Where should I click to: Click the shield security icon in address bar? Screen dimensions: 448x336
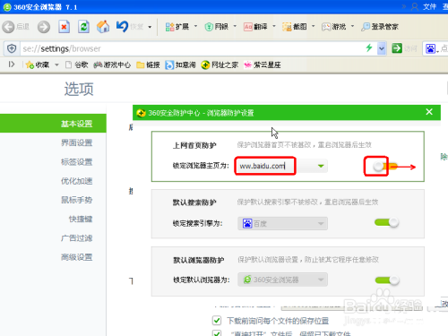12,48
